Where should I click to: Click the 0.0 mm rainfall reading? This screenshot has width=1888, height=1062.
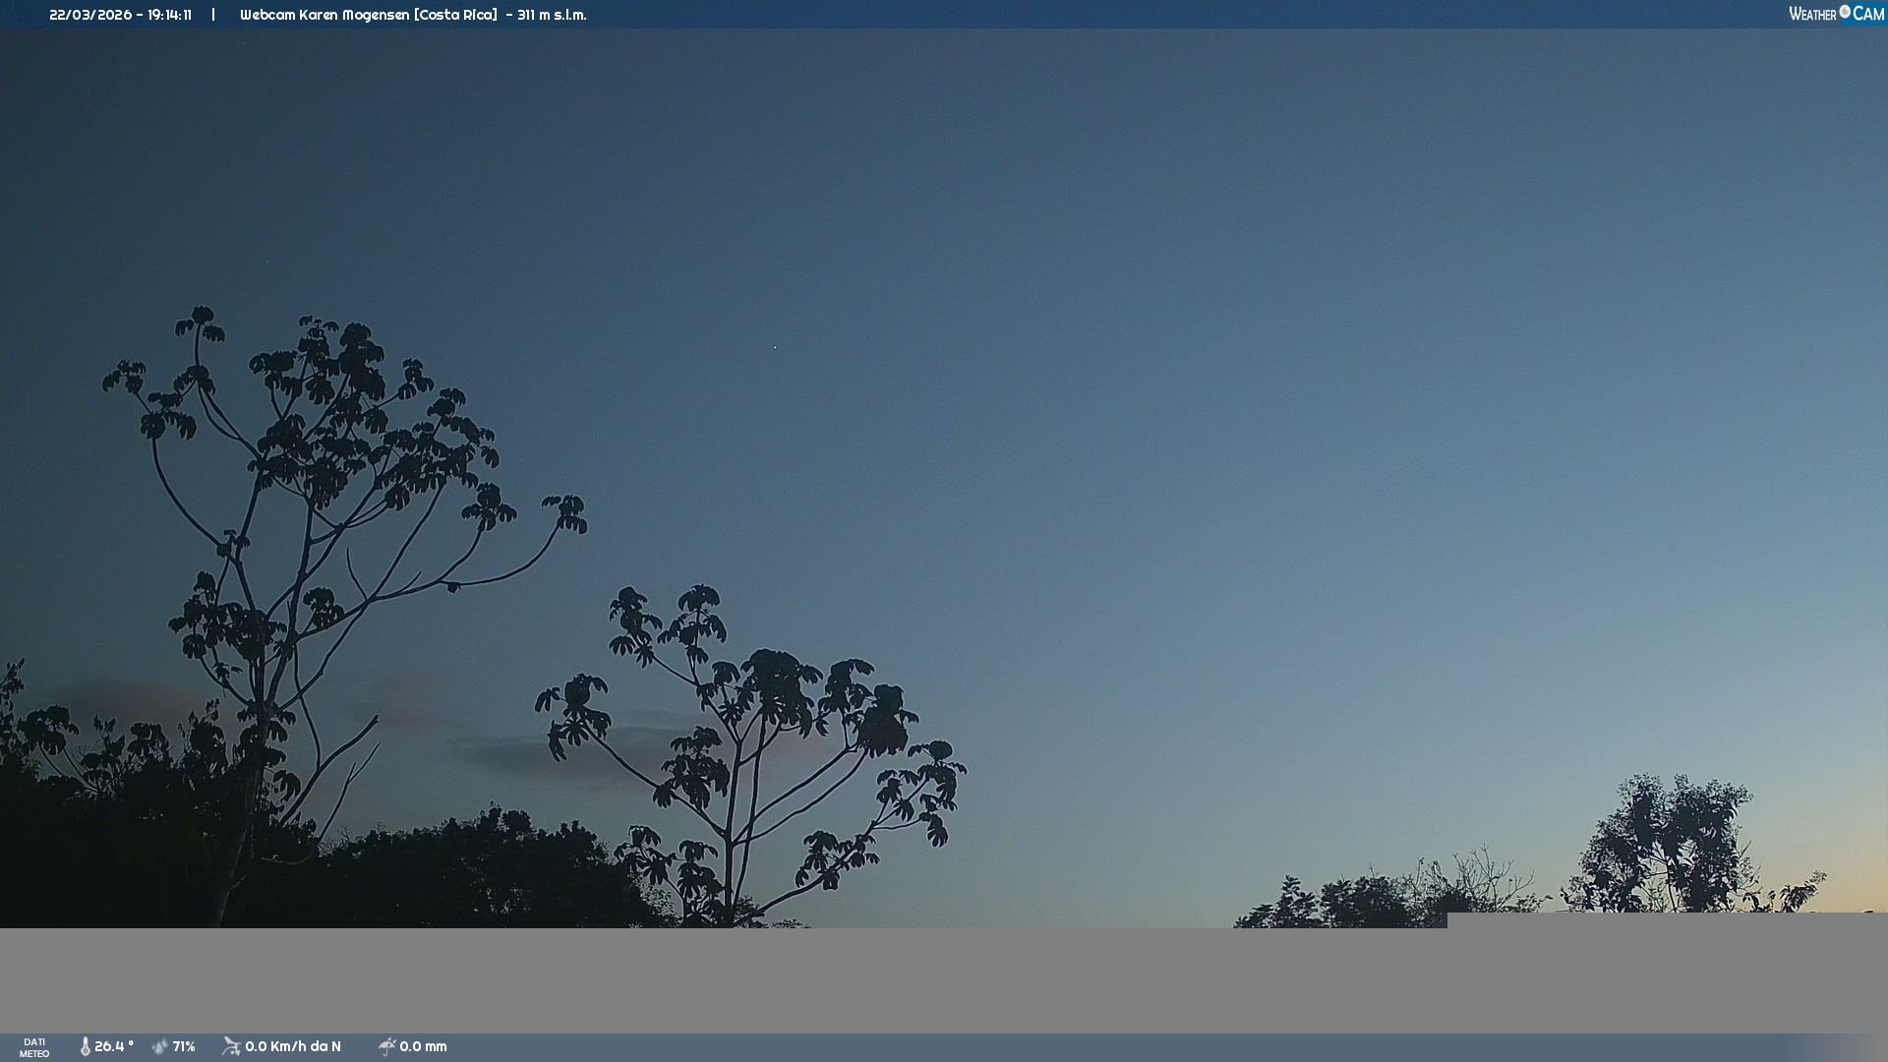point(423,1046)
